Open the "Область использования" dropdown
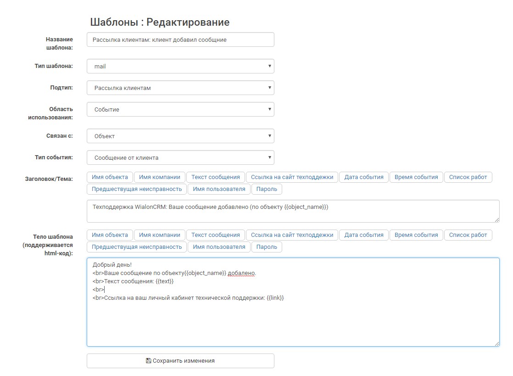513x376 pixels. [x=180, y=109]
